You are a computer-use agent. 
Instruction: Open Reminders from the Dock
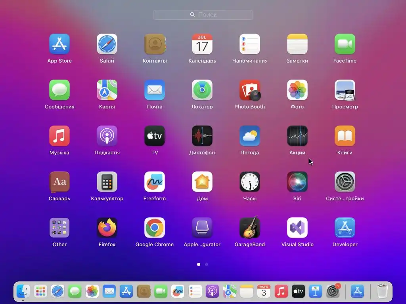195,291
